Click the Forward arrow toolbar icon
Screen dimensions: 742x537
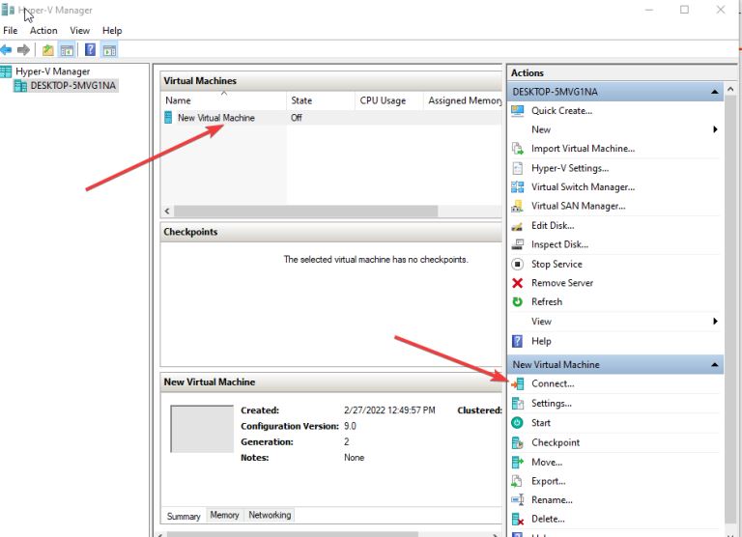23,49
